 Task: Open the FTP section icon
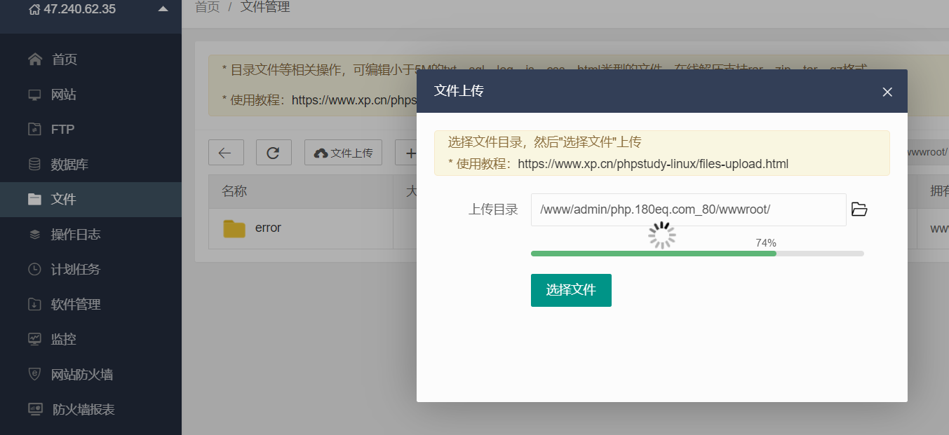click(x=34, y=130)
